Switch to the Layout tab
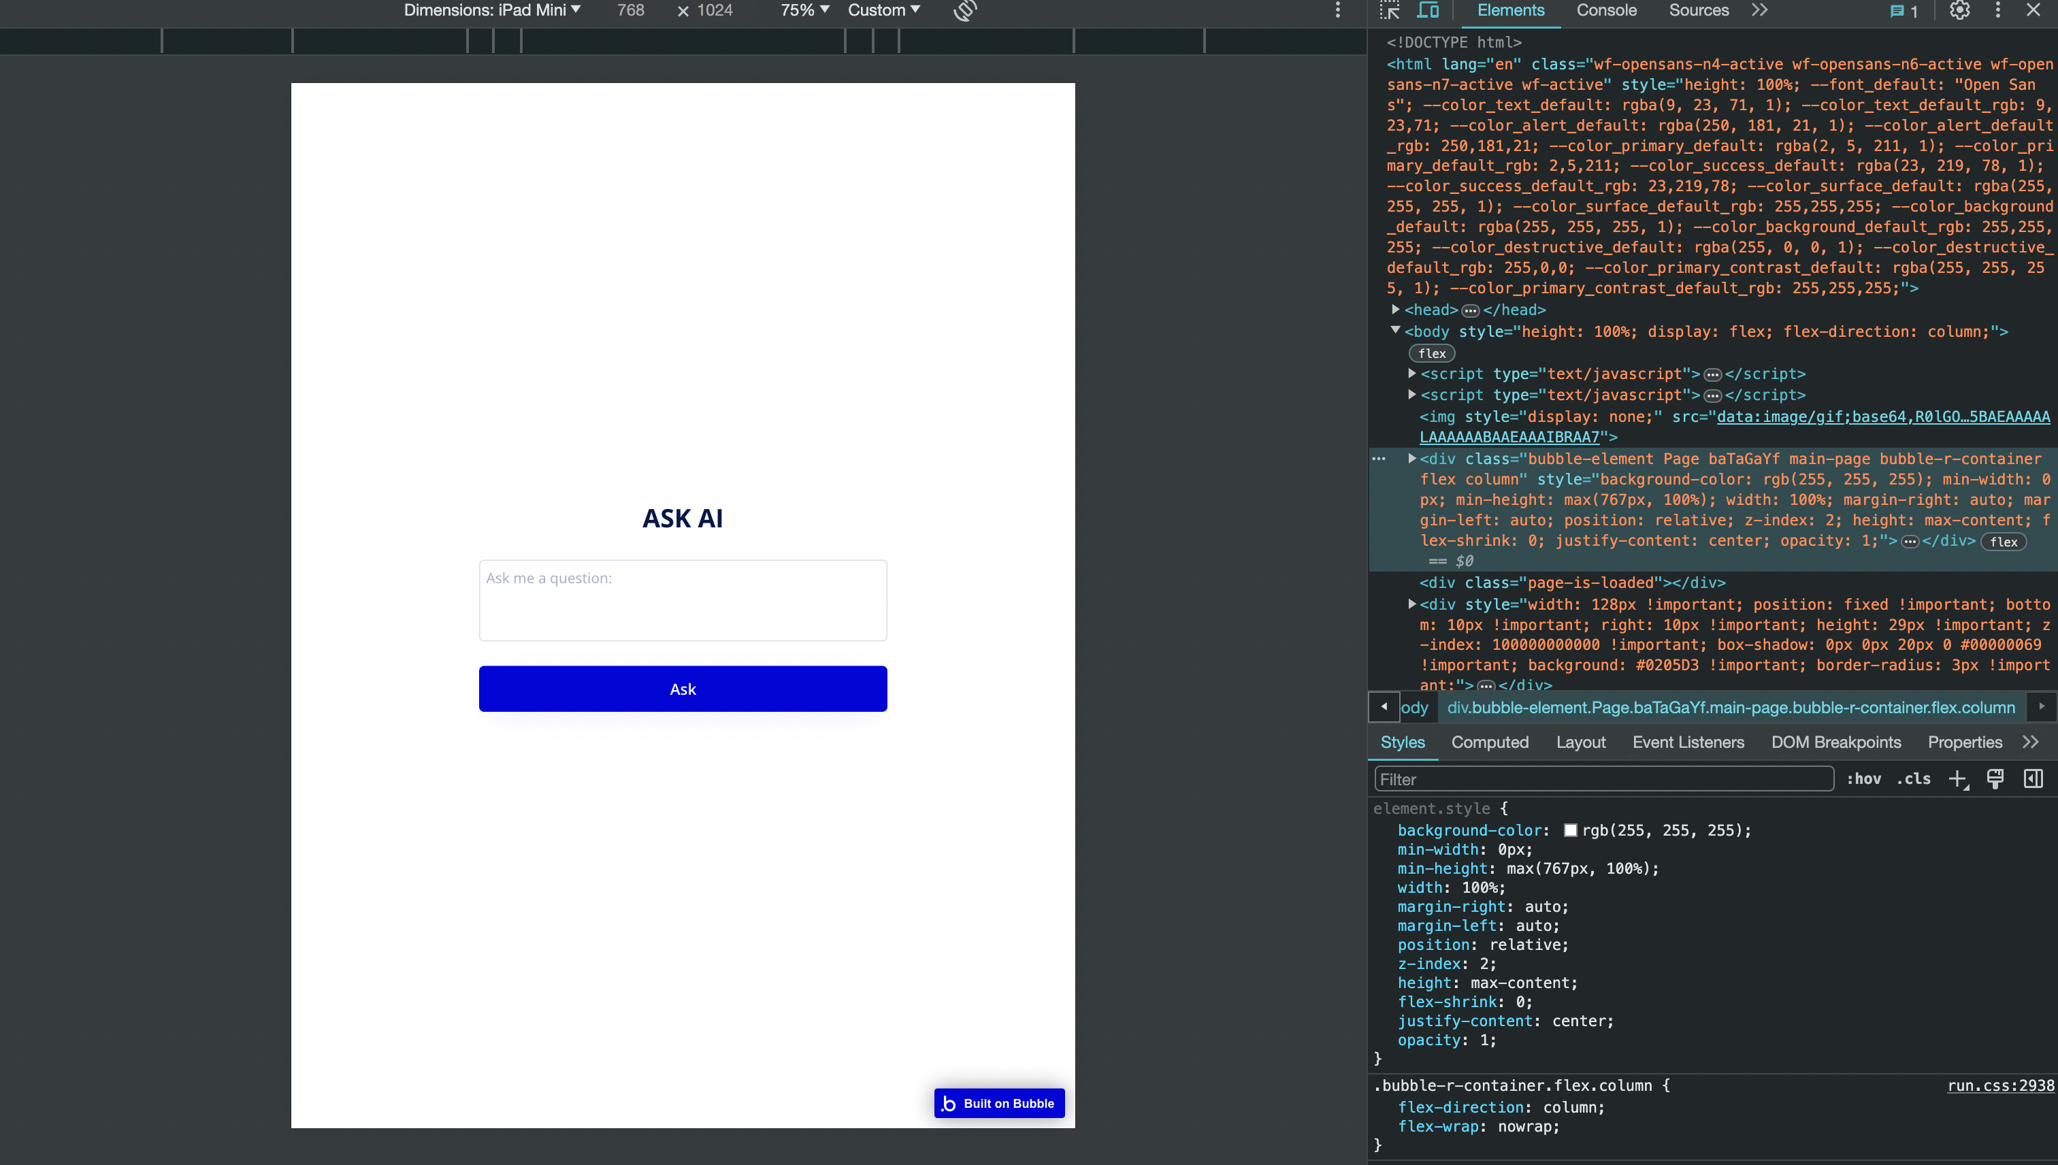The height and width of the screenshot is (1165, 2058). pyautogui.click(x=1580, y=742)
